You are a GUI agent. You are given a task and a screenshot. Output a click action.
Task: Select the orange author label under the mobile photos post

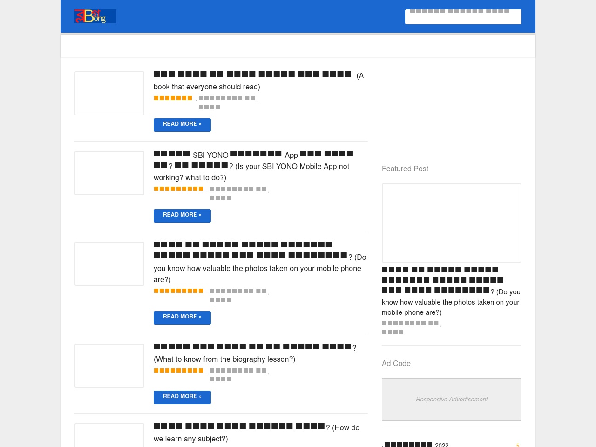[x=179, y=291]
